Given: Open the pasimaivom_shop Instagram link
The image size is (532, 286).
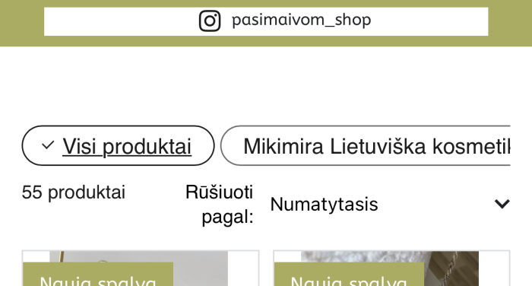Looking at the screenshot, I should click(x=301, y=20).
